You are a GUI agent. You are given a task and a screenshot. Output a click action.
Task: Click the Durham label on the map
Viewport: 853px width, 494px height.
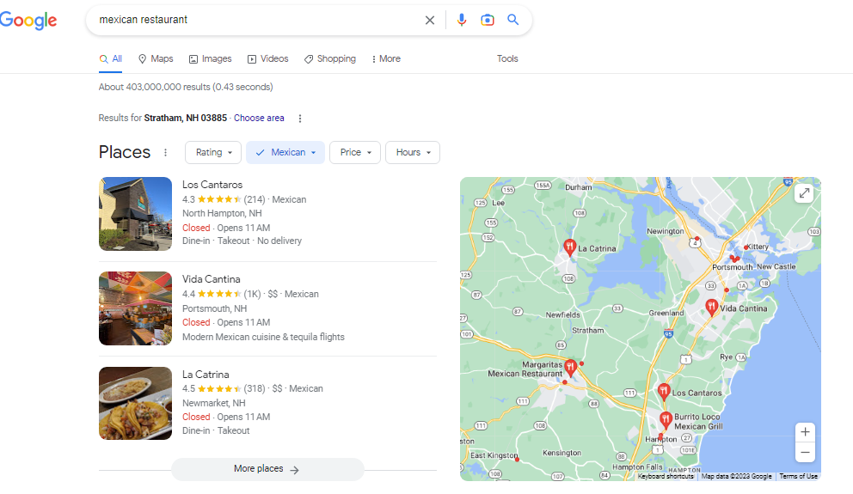579,187
